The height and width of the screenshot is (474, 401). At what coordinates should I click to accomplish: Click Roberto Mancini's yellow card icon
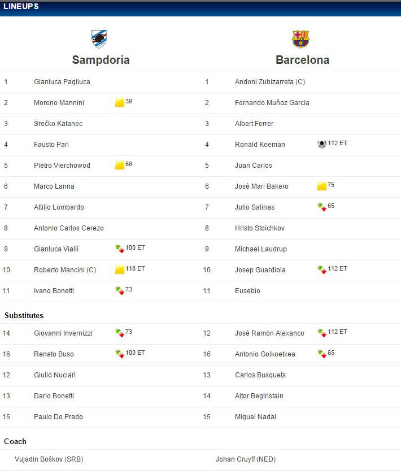point(120,269)
